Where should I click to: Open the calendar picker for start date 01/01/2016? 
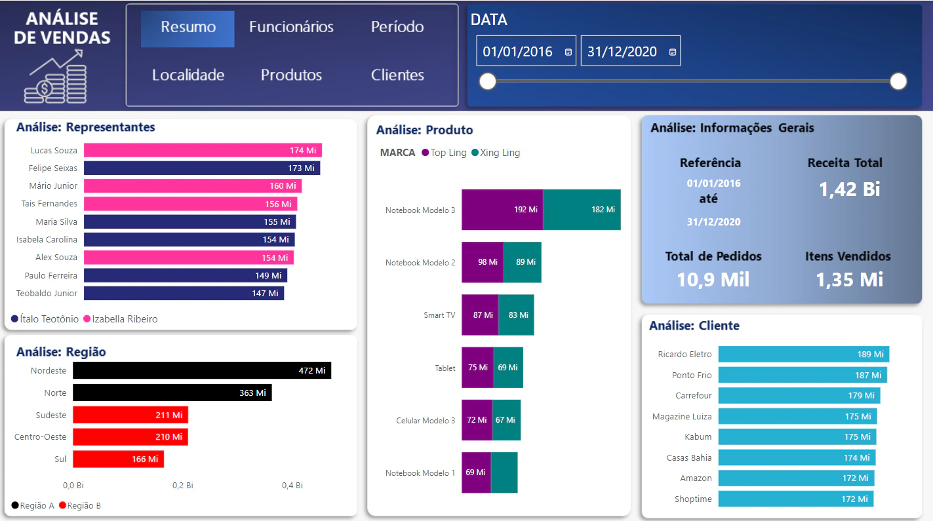click(568, 52)
